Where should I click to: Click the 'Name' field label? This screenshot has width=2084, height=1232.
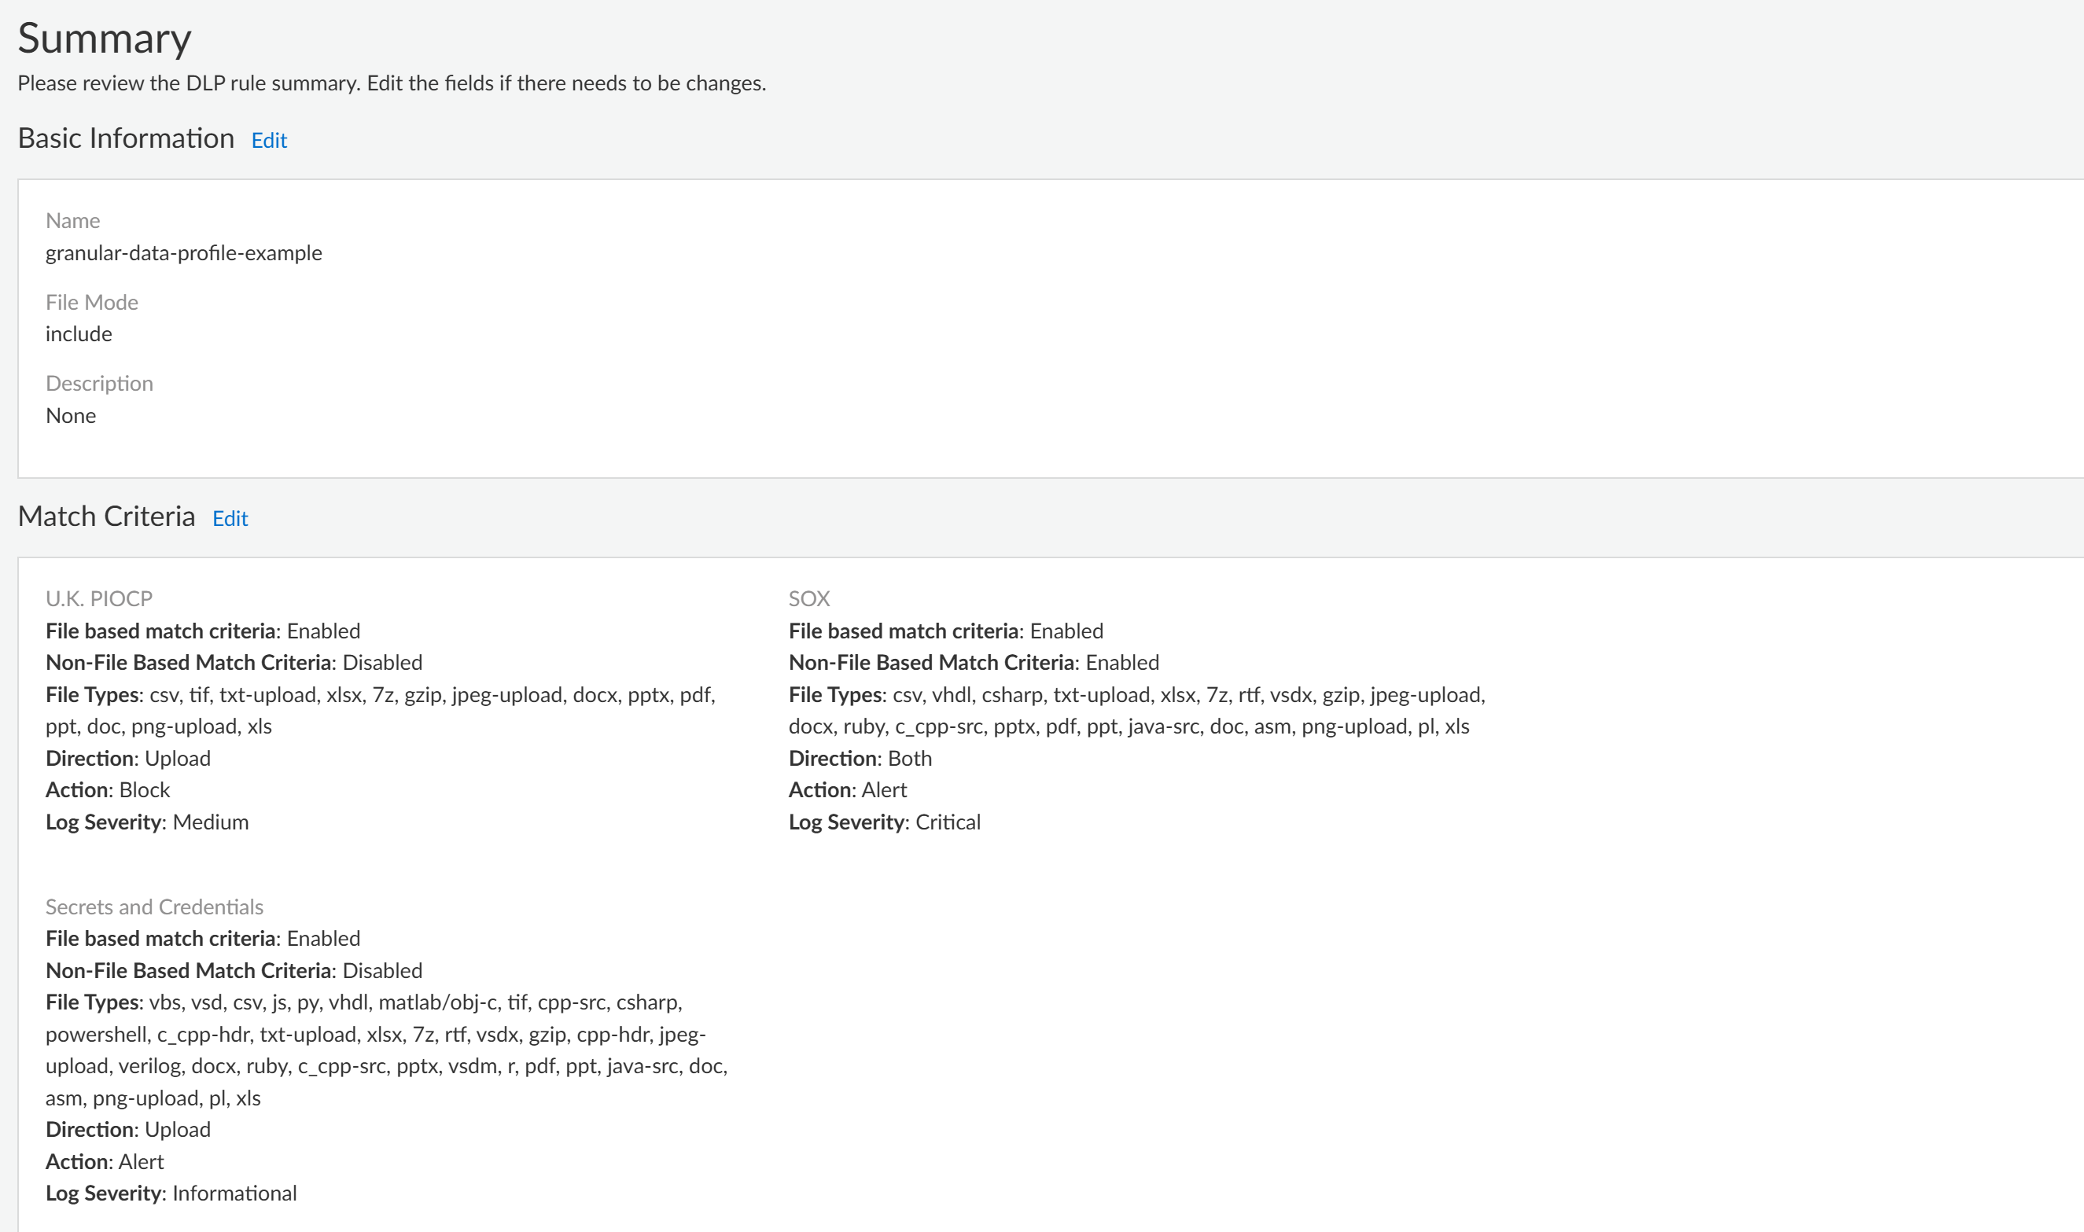(x=73, y=221)
